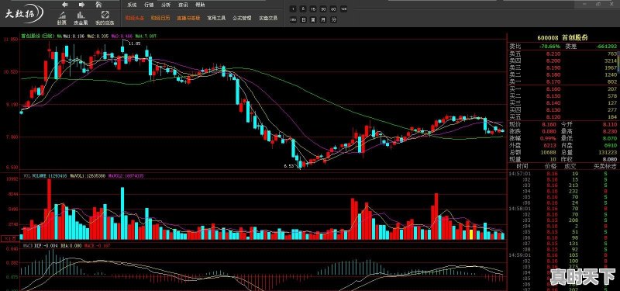
Task: Open the 资讯 menu
Action: [x=183, y=5]
